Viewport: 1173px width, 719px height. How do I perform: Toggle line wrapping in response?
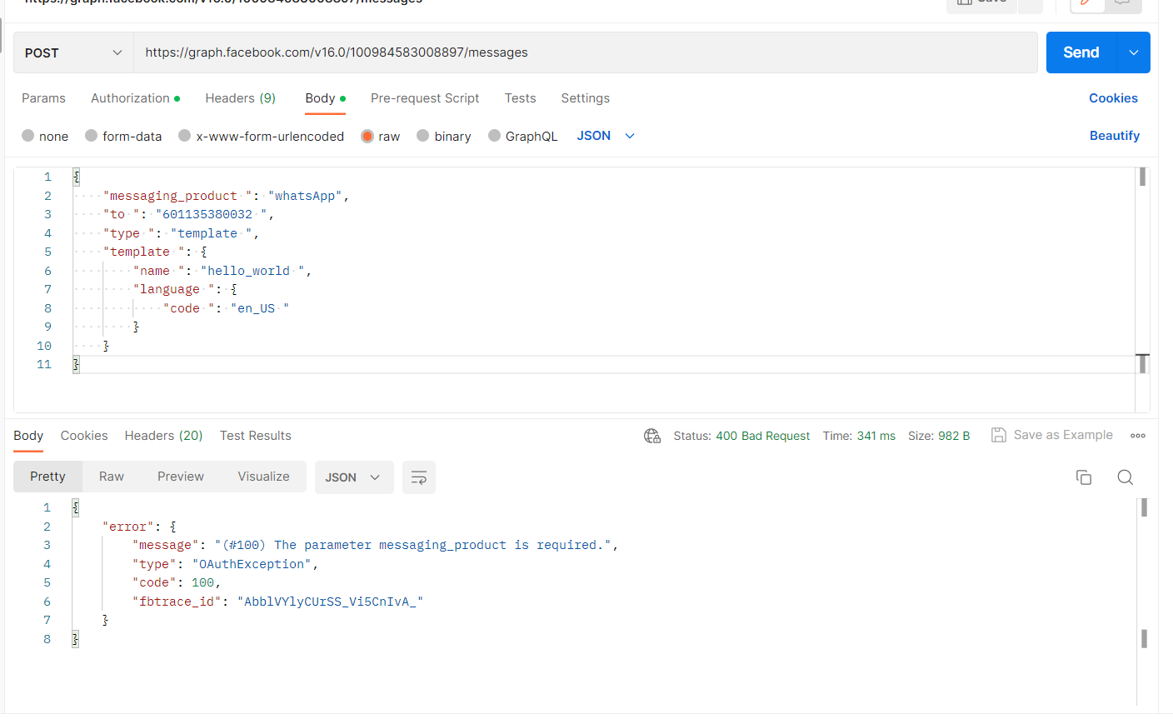tap(419, 477)
